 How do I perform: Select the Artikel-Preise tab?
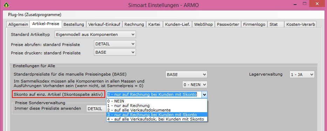46,24
